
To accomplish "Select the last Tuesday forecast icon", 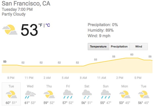I will [x=144, y=94].
